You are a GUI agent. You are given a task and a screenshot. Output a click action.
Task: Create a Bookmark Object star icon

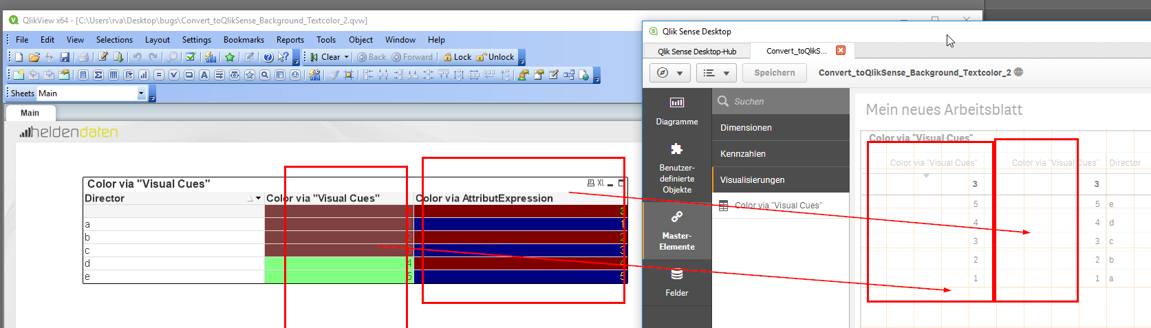click(x=250, y=75)
